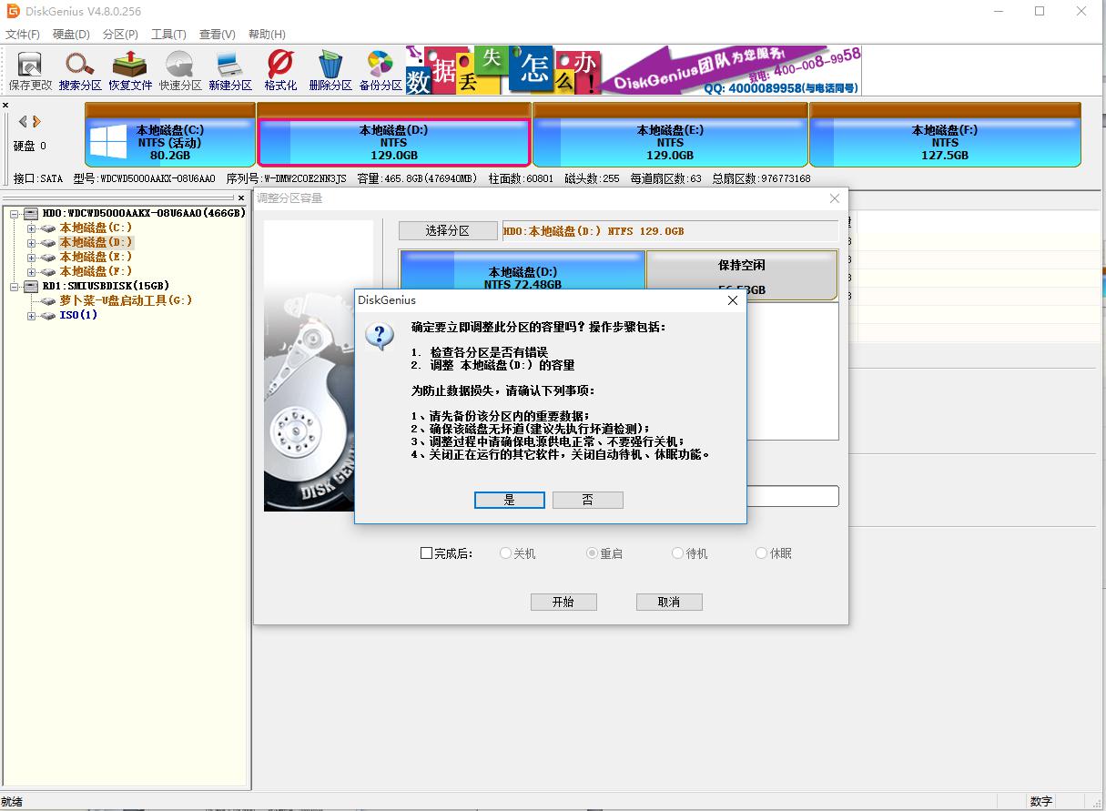Click the 保存更改 (Save Changes) toolbar icon
The width and height of the screenshot is (1106, 811).
coord(28,70)
